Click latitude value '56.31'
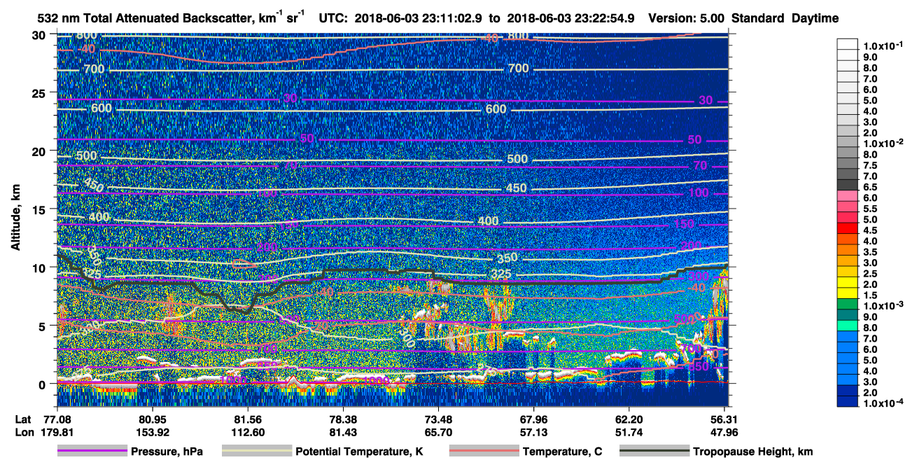This screenshot has width=910, height=467. pyautogui.click(x=724, y=419)
